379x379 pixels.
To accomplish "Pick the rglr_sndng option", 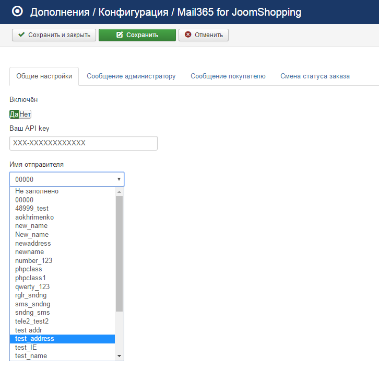I will [62, 295].
